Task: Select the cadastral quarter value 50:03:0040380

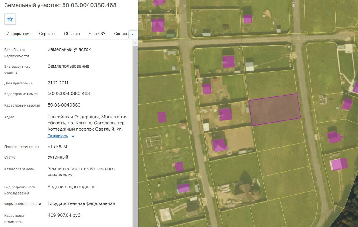Action: pos(64,105)
